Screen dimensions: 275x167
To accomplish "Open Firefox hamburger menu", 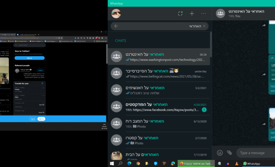I will click(x=106, y=38).
